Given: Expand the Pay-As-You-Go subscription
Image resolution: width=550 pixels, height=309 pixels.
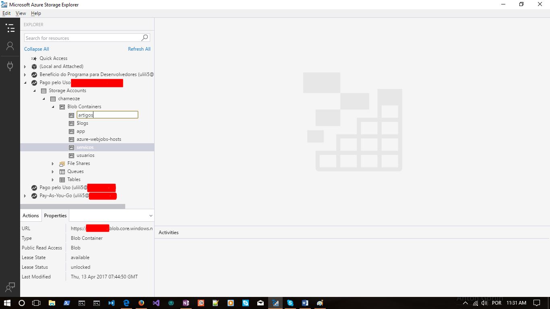Looking at the screenshot, I should (x=25, y=196).
